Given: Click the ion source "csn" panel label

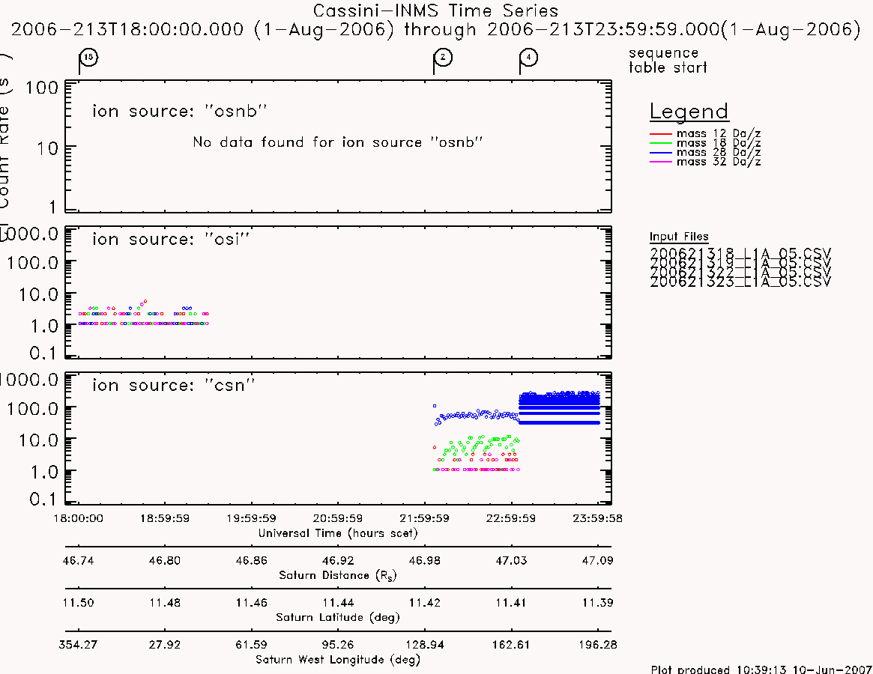Looking at the screenshot, I should point(173,385).
